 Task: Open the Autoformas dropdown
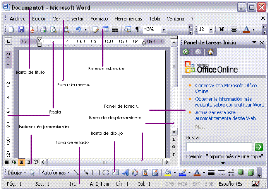pos(55,173)
